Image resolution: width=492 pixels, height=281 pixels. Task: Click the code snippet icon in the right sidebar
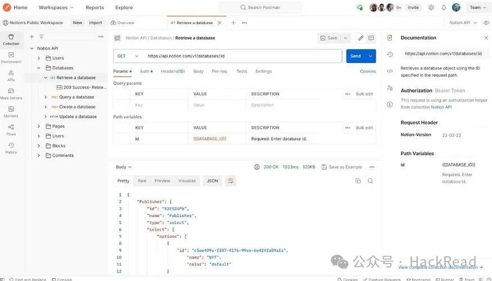pyautogui.click(x=390, y=71)
